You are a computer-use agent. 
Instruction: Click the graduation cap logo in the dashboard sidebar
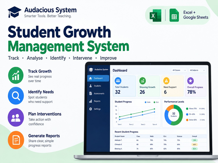pos(91,70)
